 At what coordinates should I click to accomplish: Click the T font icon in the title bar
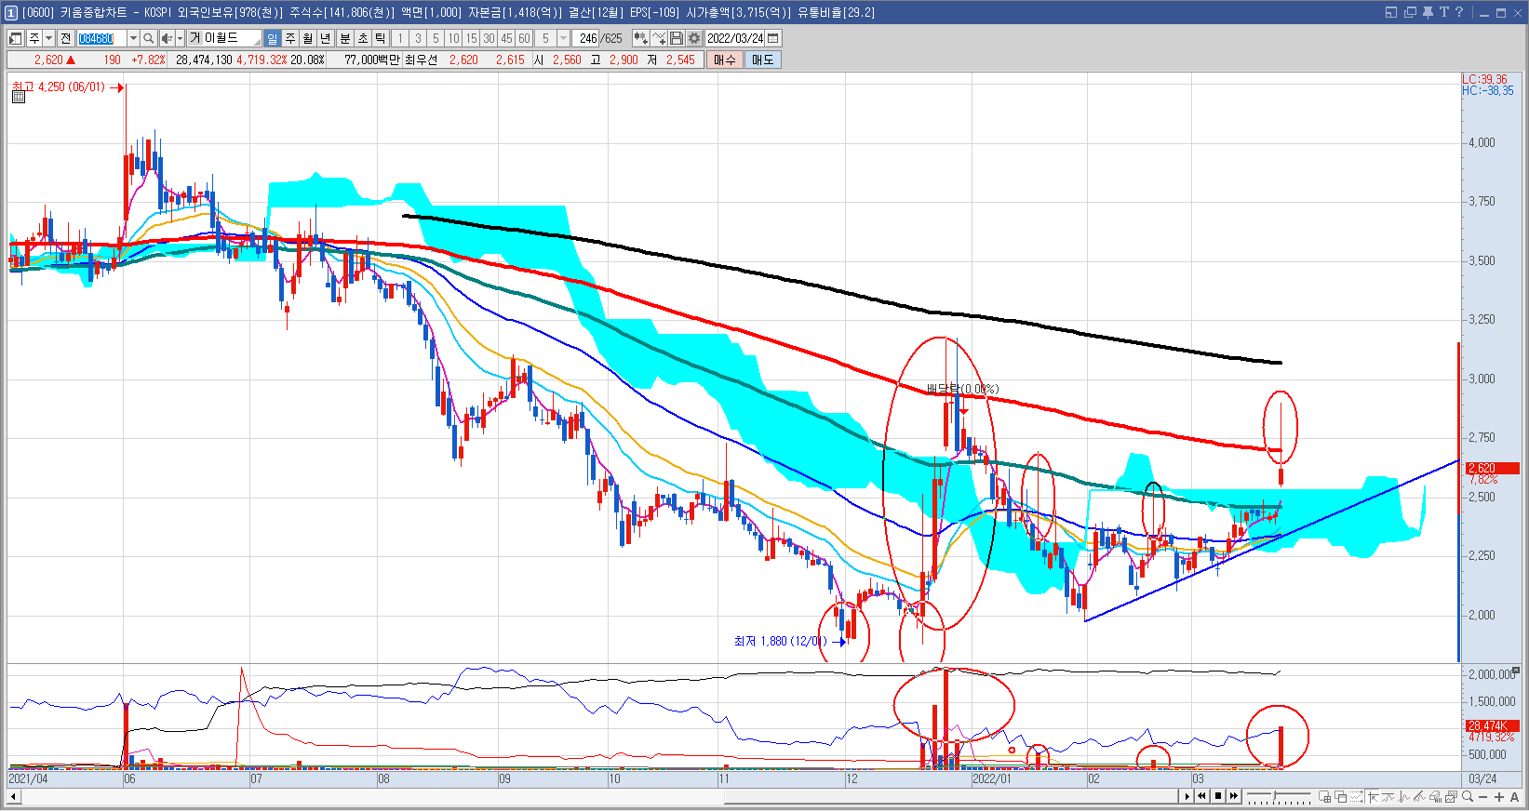pyautogui.click(x=1443, y=12)
